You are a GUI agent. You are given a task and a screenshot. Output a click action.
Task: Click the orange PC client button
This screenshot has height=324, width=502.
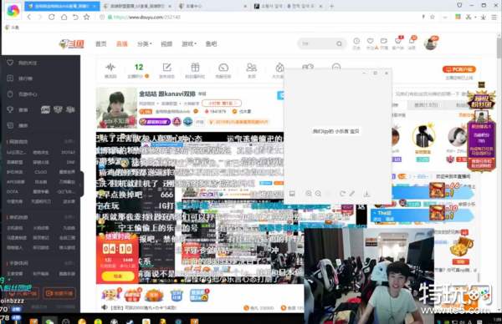458,69
